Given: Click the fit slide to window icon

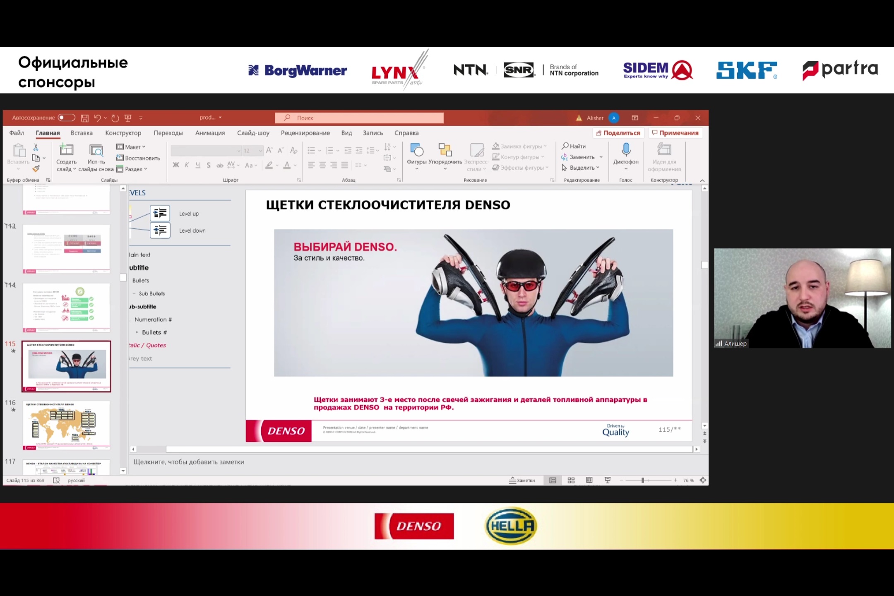Looking at the screenshot, I should tap(703, 480).
